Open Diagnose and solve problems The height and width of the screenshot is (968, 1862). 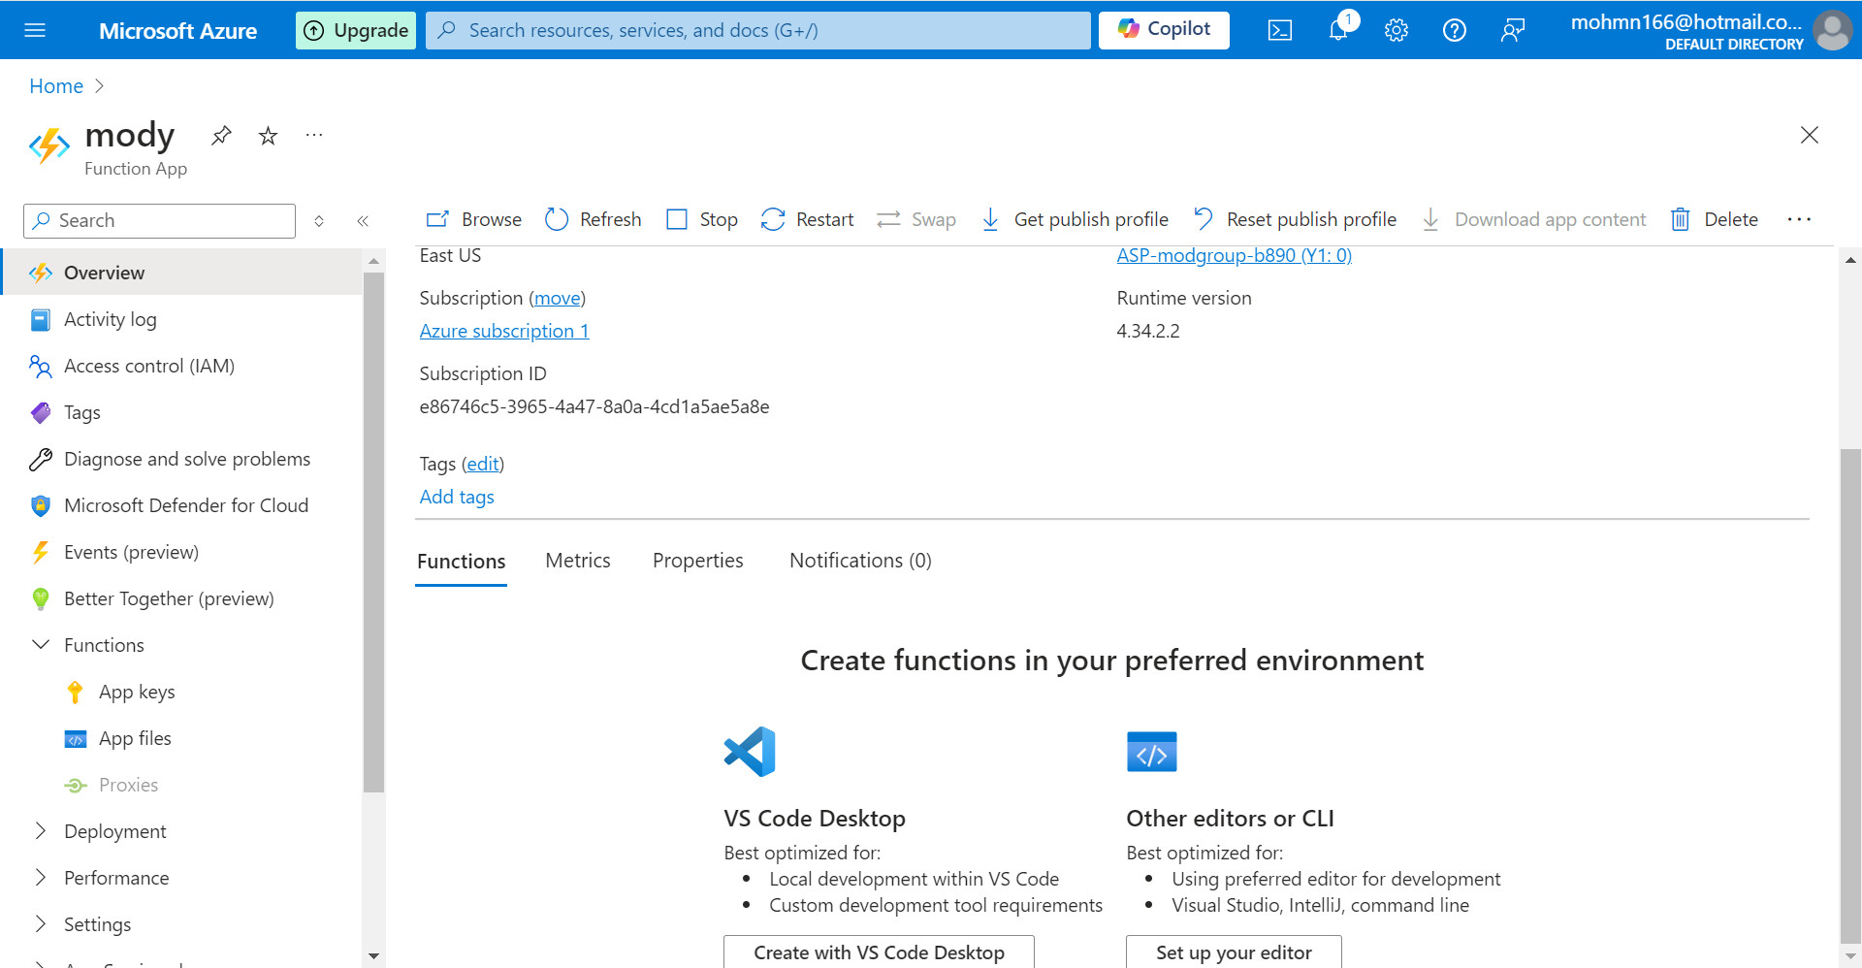181,459
